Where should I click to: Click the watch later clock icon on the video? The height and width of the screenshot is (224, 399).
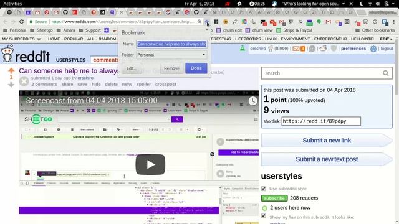click(252, 101)
